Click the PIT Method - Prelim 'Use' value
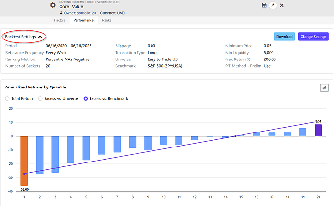Viewport: 334px width, 206px height. click(x=267, y=66)
